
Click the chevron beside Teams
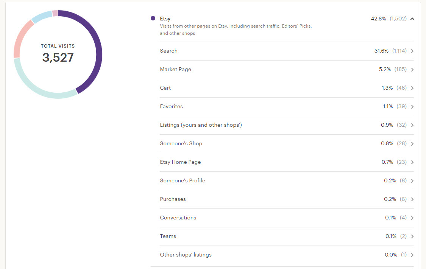pos(412,236)
